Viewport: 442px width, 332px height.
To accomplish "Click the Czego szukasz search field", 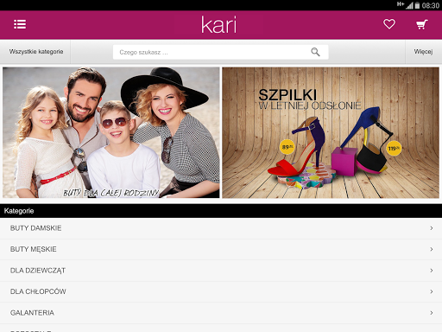I will point(221,52).
